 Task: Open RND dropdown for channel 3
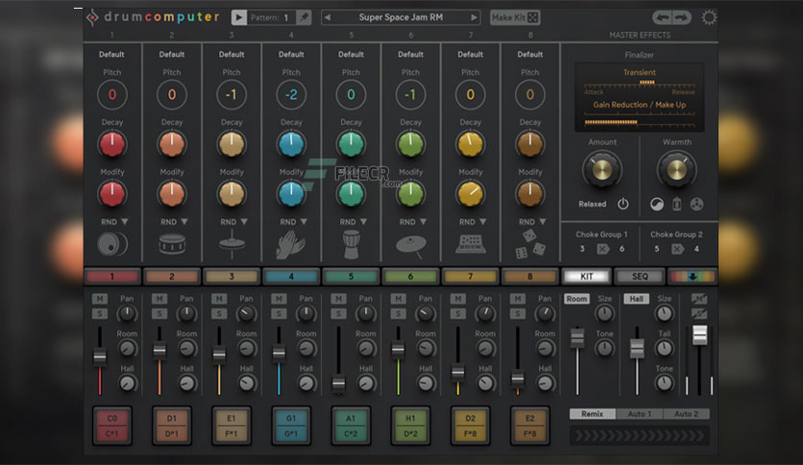[x=234, y=222]
